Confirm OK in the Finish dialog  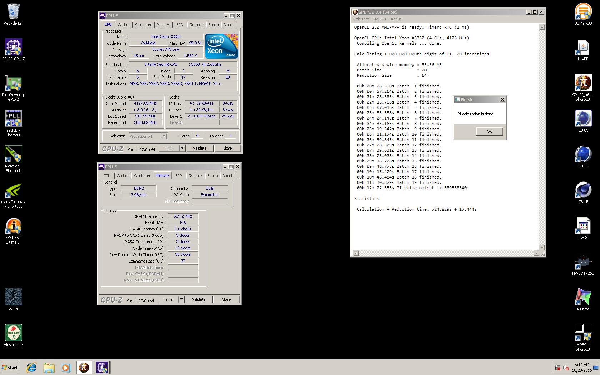(x=489, y=131)
